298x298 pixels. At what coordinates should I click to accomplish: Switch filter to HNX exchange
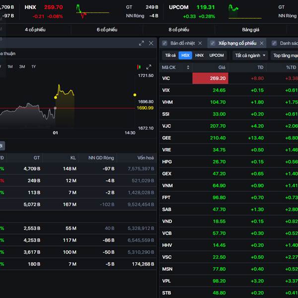pyautogui.click(x=199, y=56)
